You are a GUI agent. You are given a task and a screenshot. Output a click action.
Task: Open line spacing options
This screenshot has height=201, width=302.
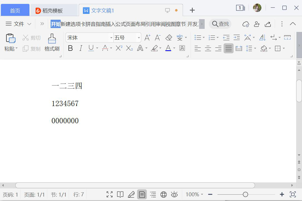point(249,48)
